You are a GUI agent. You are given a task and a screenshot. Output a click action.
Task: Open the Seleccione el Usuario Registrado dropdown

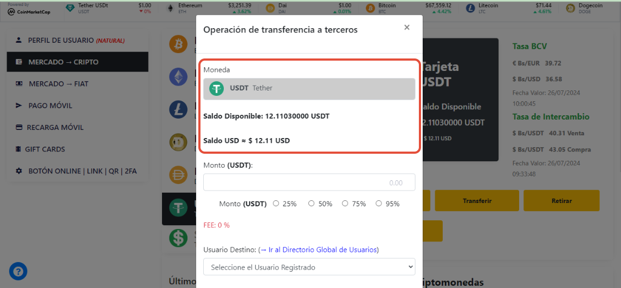point(309,267)
